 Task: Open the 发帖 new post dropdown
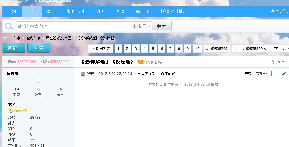pos(14,48)
